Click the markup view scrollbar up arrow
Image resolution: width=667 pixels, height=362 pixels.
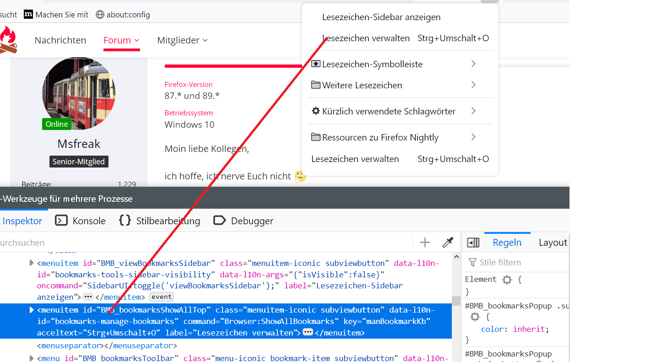(456, 257)
